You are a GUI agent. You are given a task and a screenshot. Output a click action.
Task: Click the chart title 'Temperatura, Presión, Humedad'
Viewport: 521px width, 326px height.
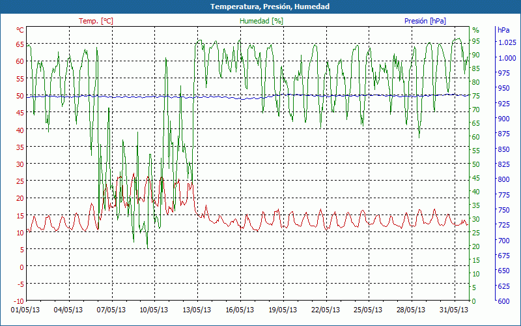(270, 7)
